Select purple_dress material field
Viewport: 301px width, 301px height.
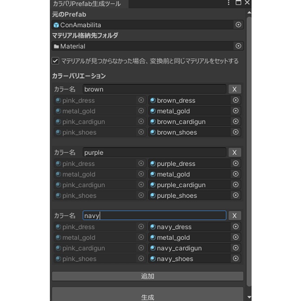coord(195,164)
